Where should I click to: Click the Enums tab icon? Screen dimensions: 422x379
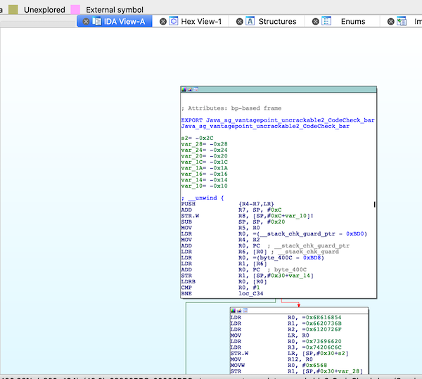pos(326,21)
